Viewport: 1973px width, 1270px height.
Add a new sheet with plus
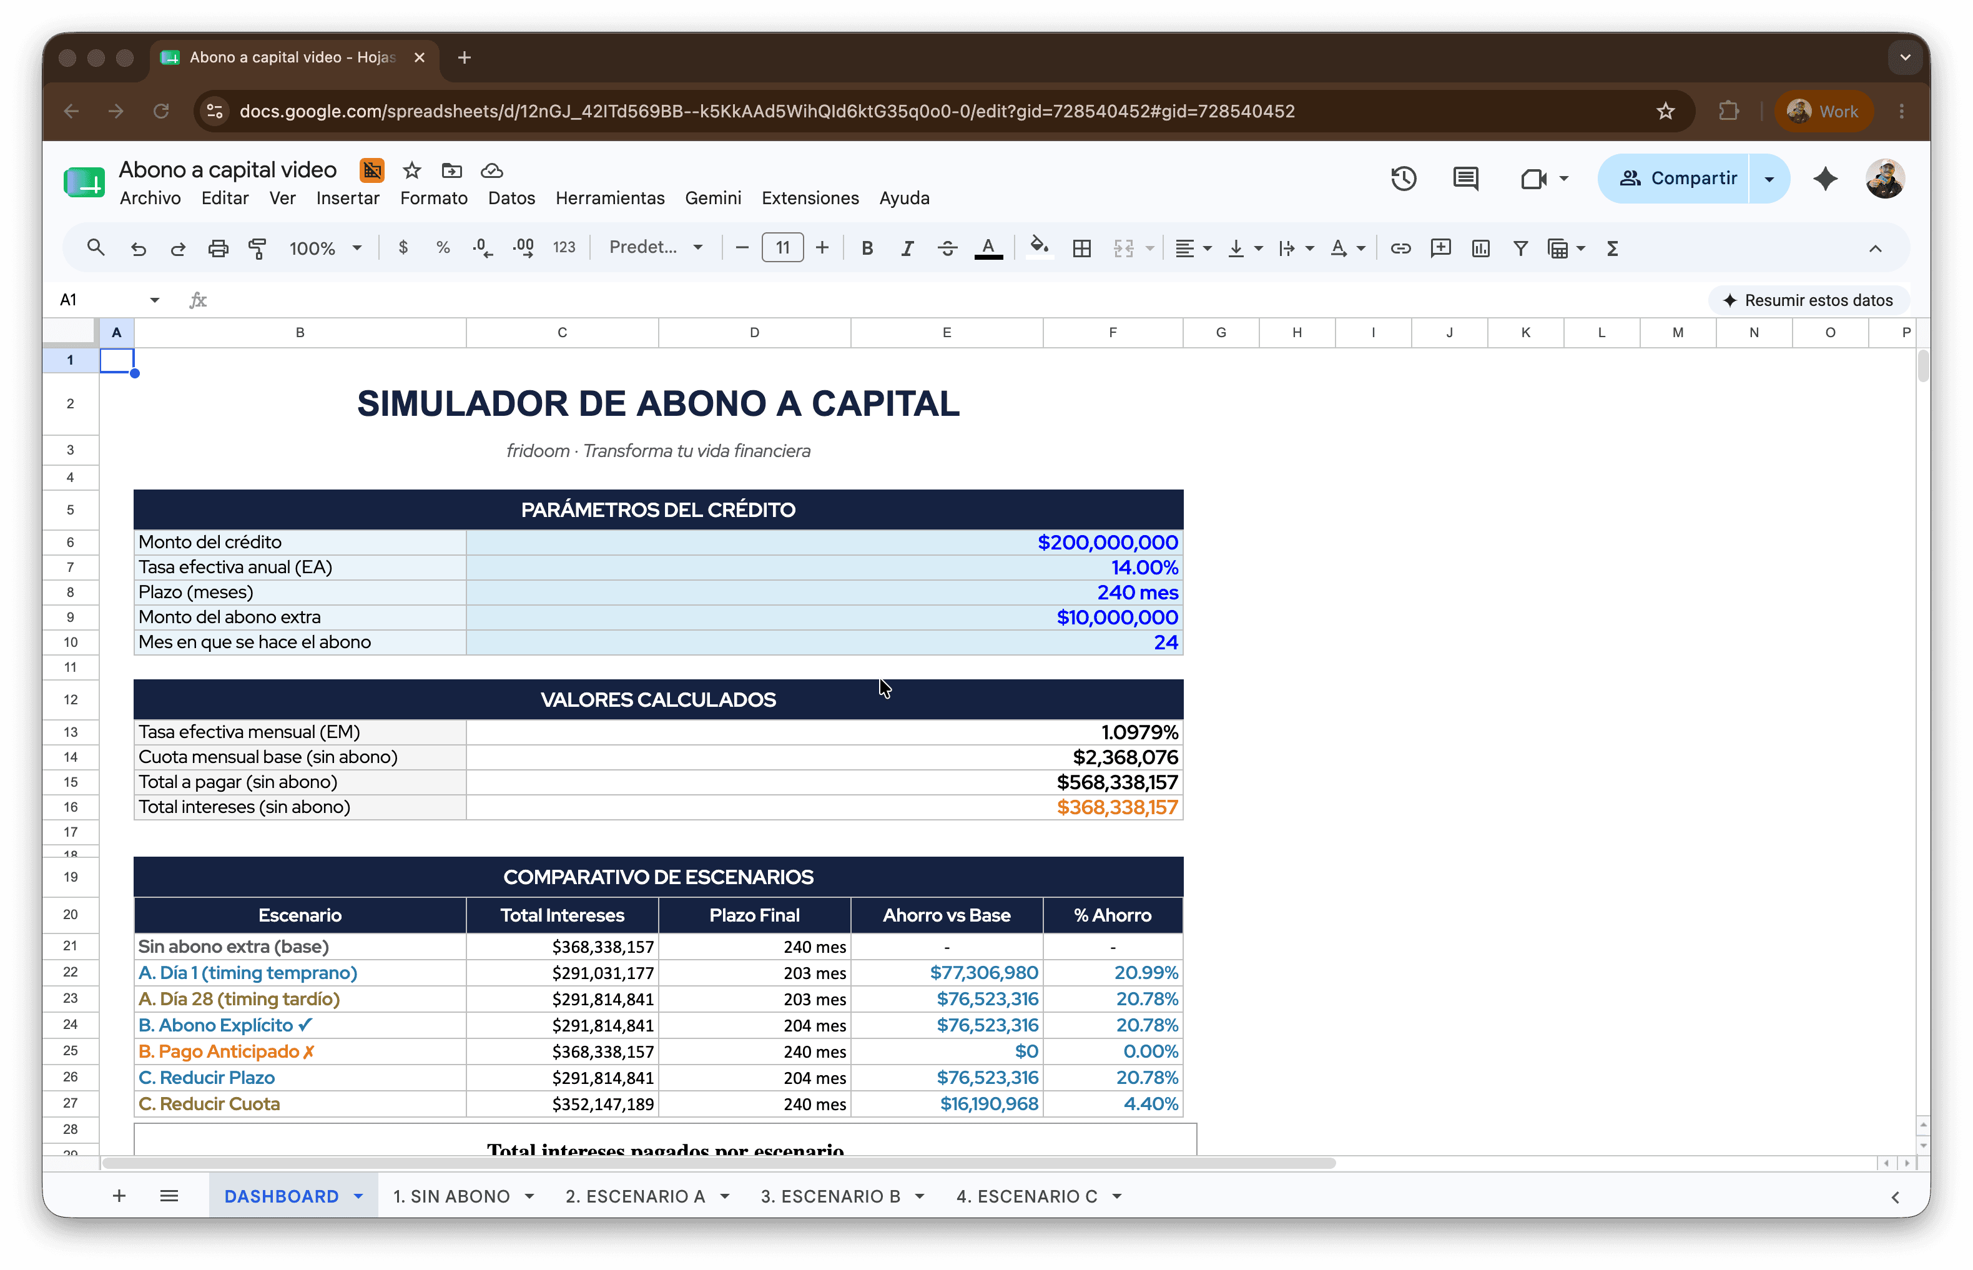[119, 1196]
